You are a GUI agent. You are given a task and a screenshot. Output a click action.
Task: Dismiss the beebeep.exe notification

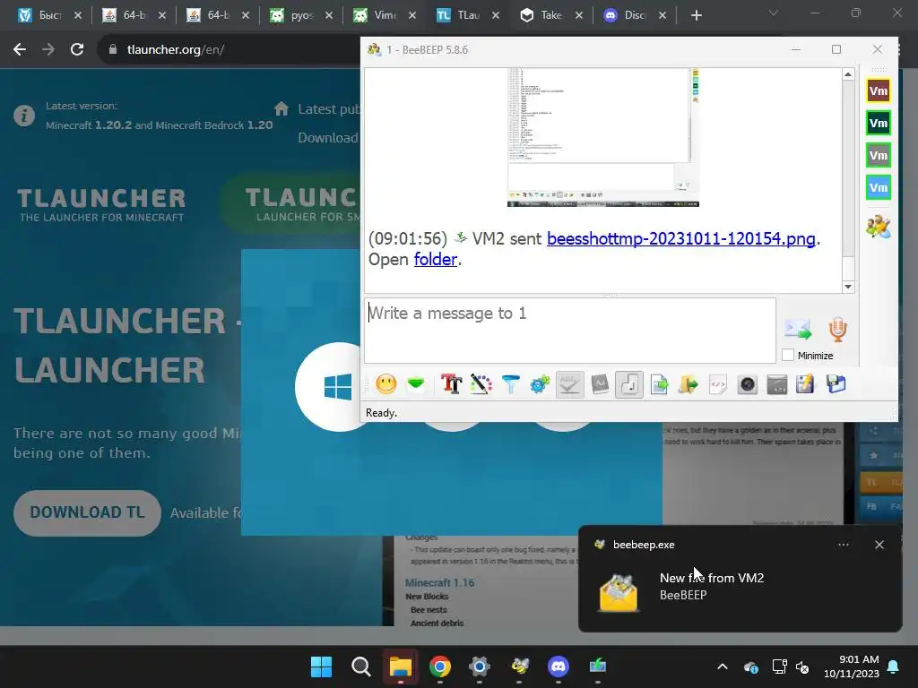(879, 545)
